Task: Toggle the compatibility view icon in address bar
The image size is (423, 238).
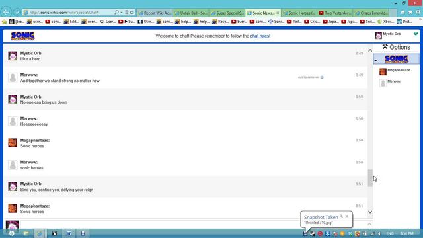Action: coord(126,13)
